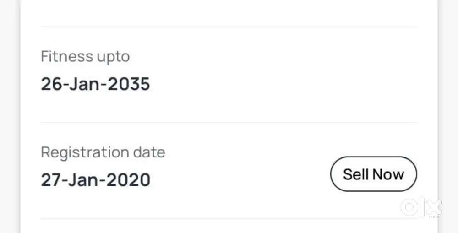
Task: Click the word Registration in the label
Action: coord(85,152)
